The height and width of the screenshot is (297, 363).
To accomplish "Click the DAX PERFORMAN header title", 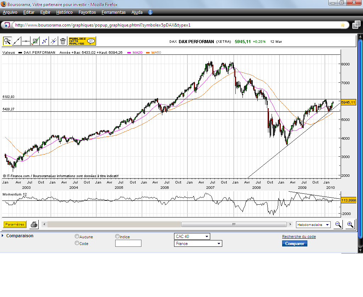I will coord(196,42).
